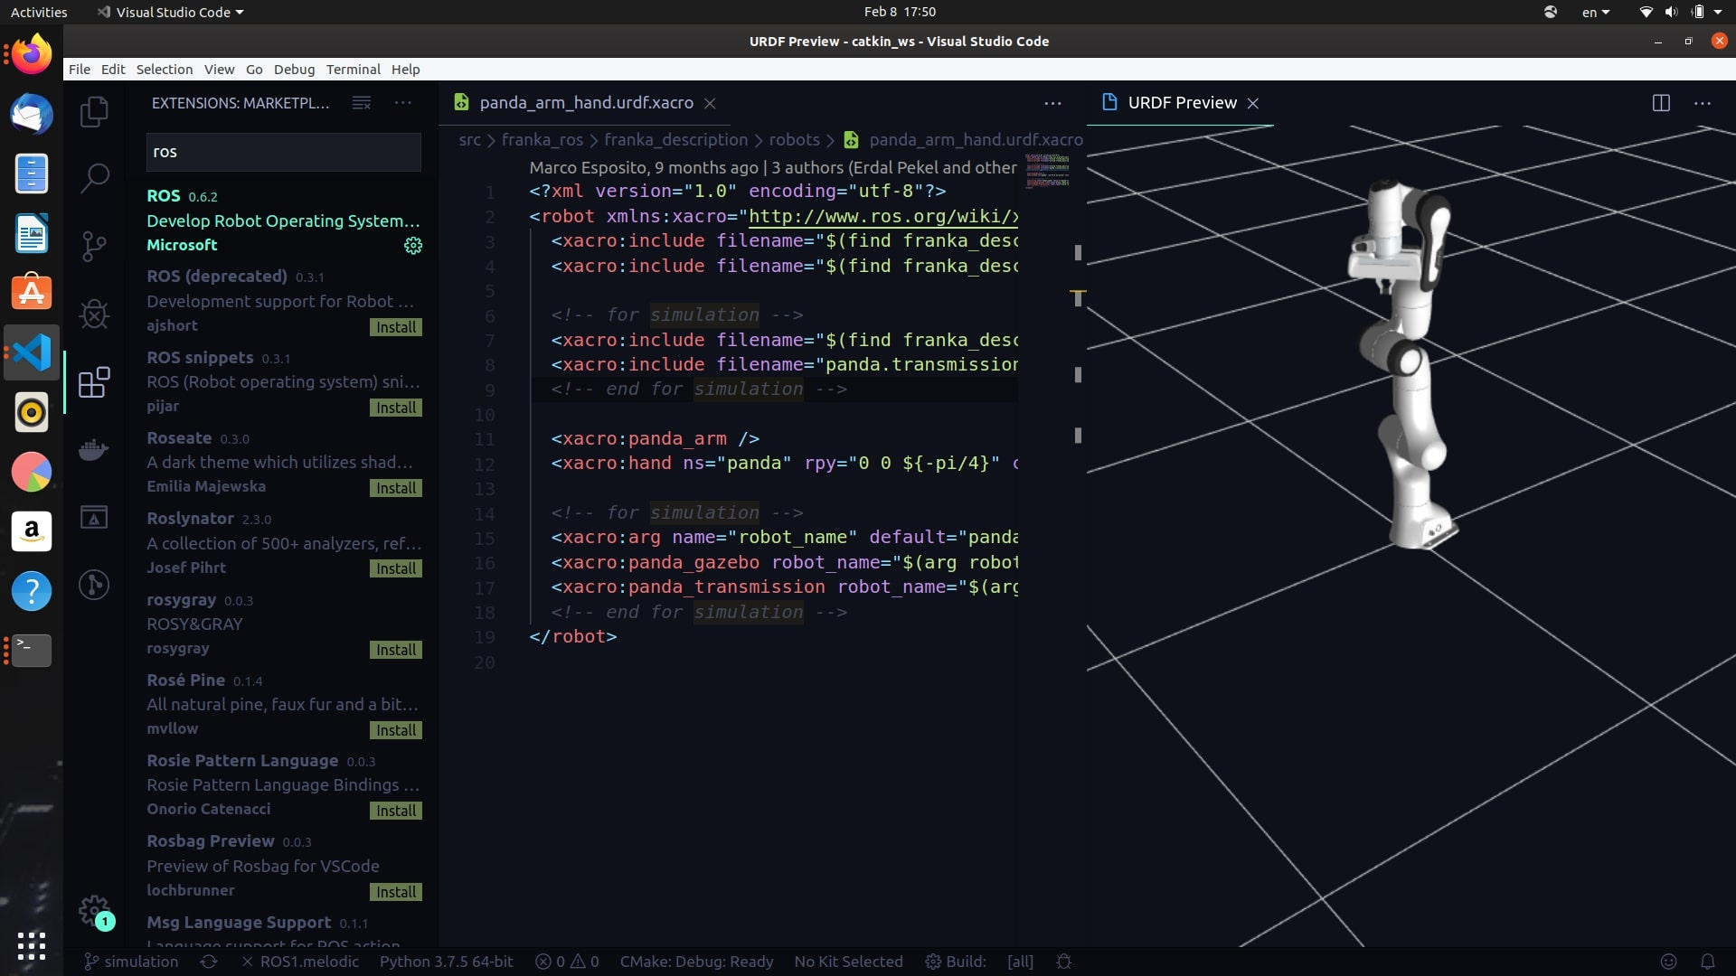Install the ROS snippets extension
The height and width of the screenshot is (976, 1736).
pyautogui.click(x=396, y=408)
